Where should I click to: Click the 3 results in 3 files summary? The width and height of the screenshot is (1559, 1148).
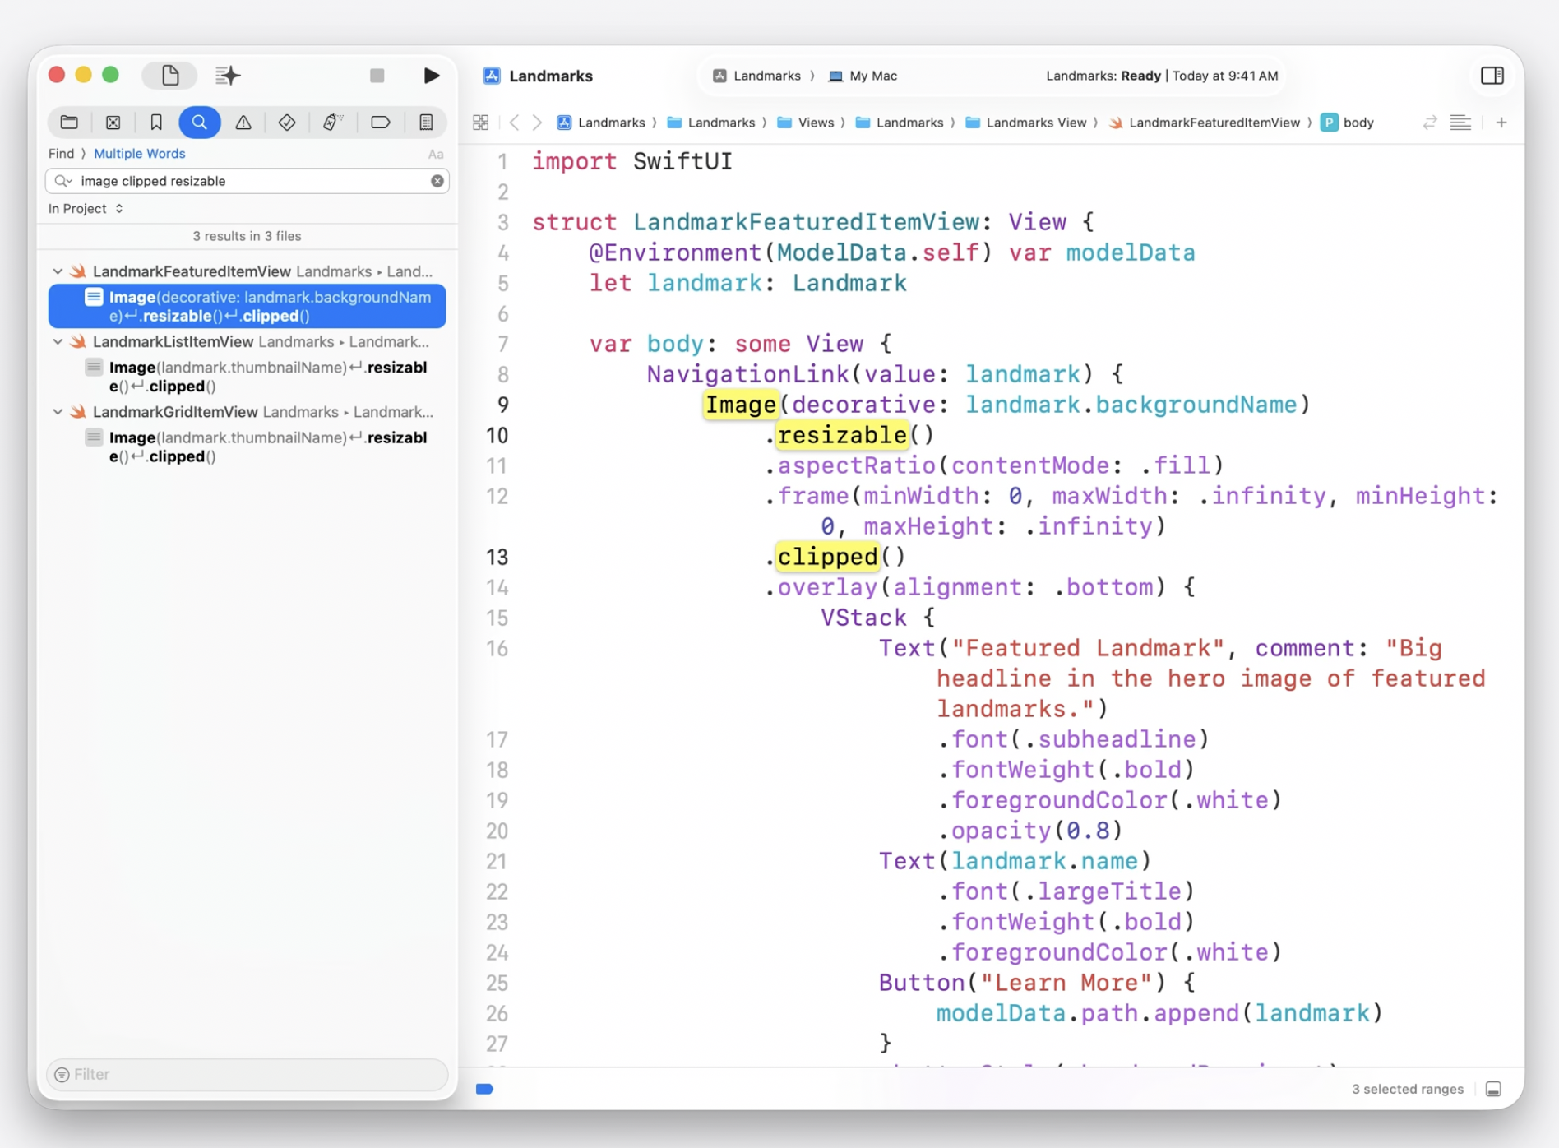(x=247, y=236)
